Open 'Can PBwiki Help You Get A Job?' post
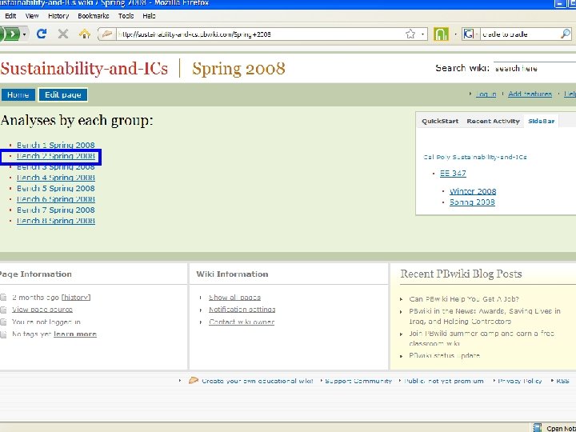 [464, 299]
